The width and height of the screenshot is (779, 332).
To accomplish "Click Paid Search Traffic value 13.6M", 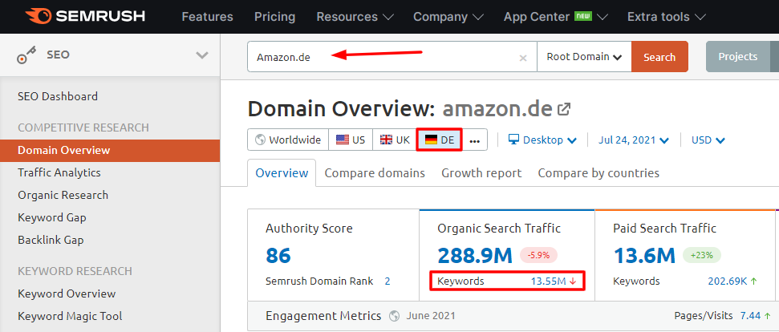I will click(644, 256).
